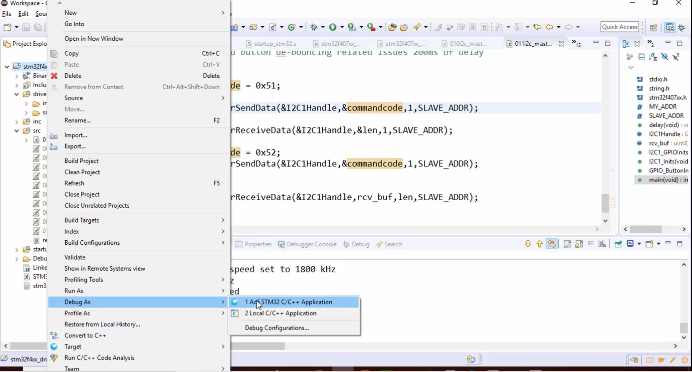Toggle Hide Fields in Outline view
Screen dimensions: 692x372
click(x=665, y=57)
